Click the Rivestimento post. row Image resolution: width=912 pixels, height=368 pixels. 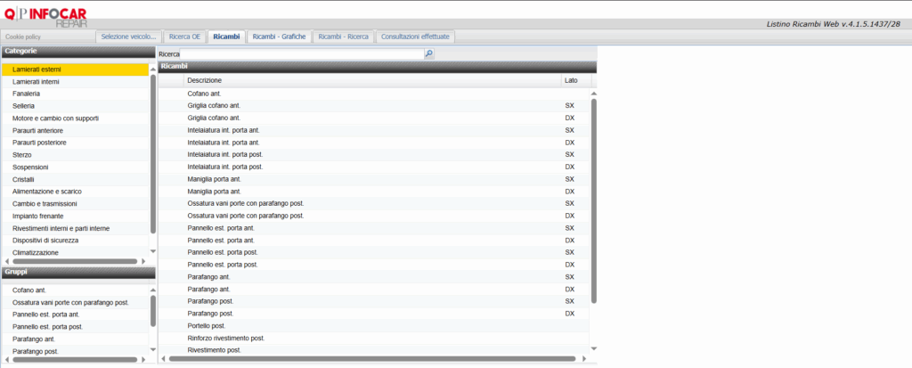(x=375, y=350)
